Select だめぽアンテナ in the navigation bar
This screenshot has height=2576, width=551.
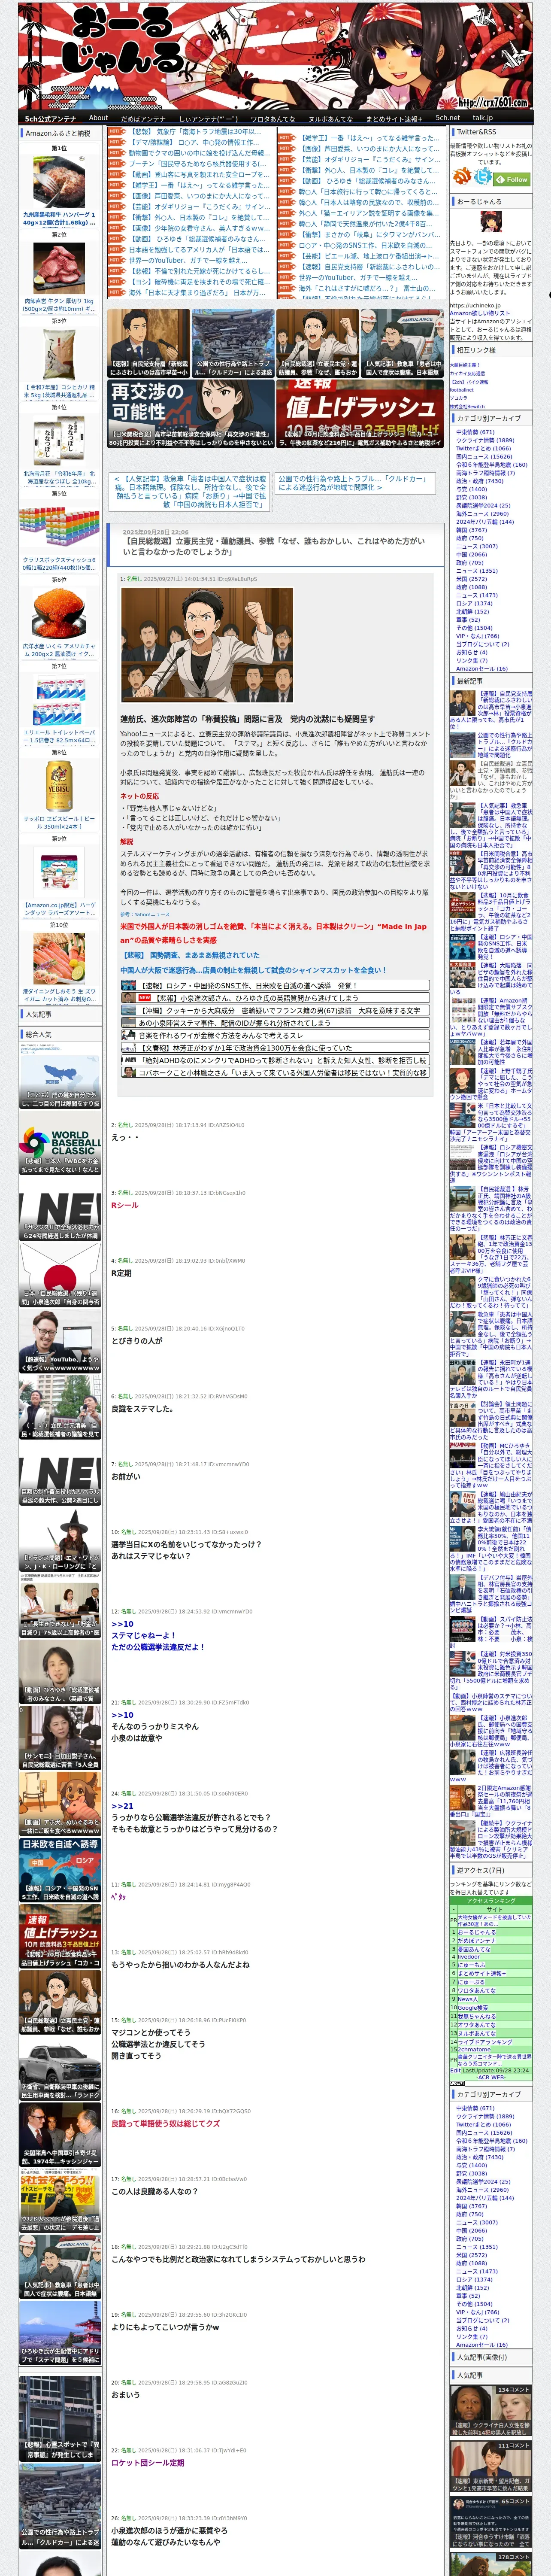(x=143, y=118)
